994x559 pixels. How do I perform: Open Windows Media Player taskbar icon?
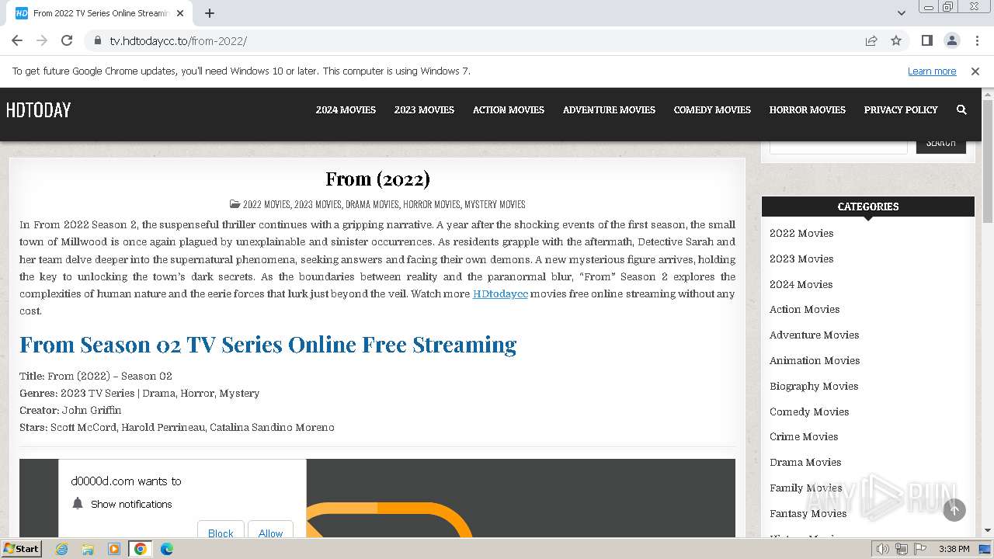[x=114, y=549]
